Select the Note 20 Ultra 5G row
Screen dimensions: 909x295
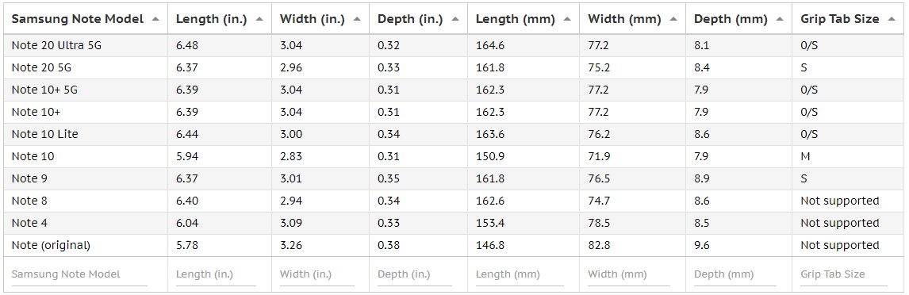click(454, 45)
